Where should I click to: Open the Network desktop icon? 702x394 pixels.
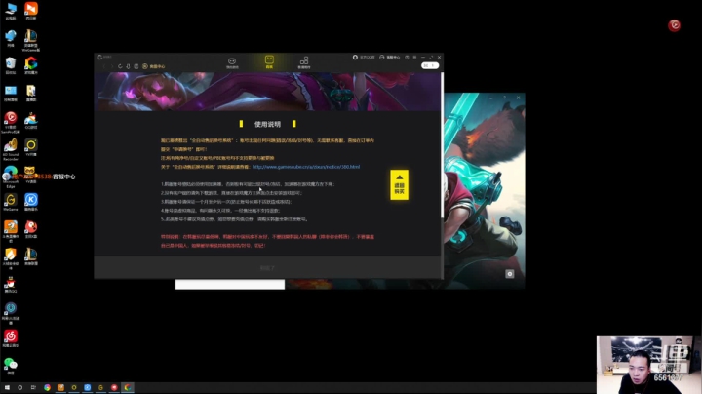(11, 38)
